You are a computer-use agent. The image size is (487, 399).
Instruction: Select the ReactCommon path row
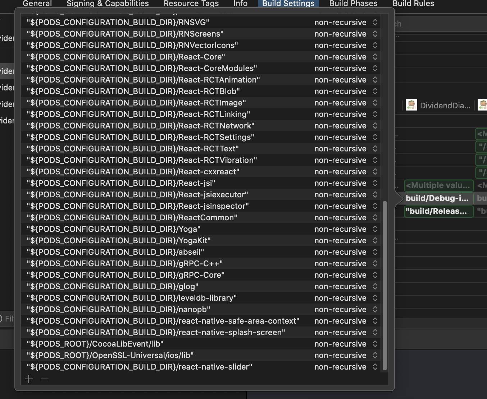click(132, 217)
